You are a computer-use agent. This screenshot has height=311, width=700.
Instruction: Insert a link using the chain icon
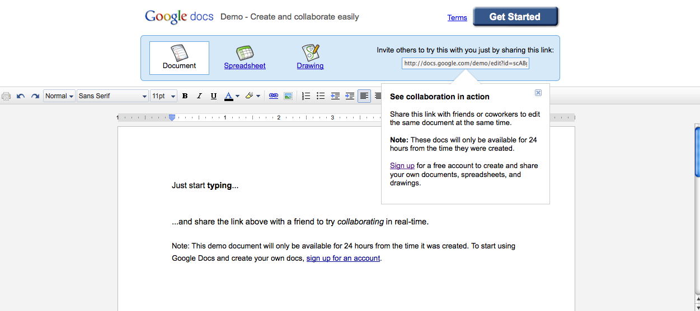coord(274,96)
